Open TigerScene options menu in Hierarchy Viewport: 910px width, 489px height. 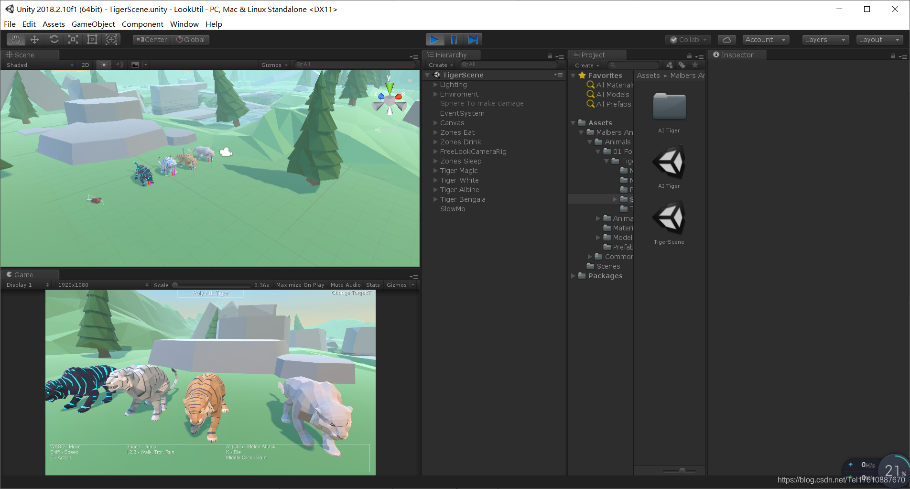(x=558, y=75)
